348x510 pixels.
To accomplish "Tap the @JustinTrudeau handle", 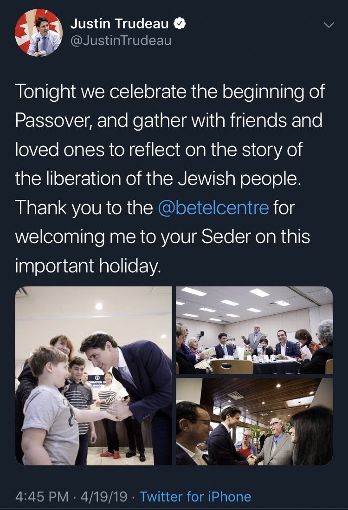I will coord(121,41).
